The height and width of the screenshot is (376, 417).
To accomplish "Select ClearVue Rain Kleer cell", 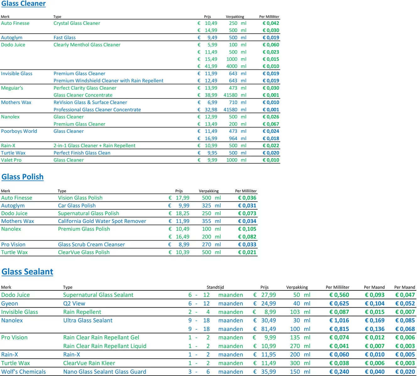I will click(89, 363).
